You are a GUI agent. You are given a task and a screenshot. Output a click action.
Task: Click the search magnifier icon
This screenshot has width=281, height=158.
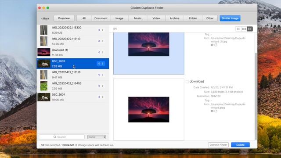tap(54, 137)
